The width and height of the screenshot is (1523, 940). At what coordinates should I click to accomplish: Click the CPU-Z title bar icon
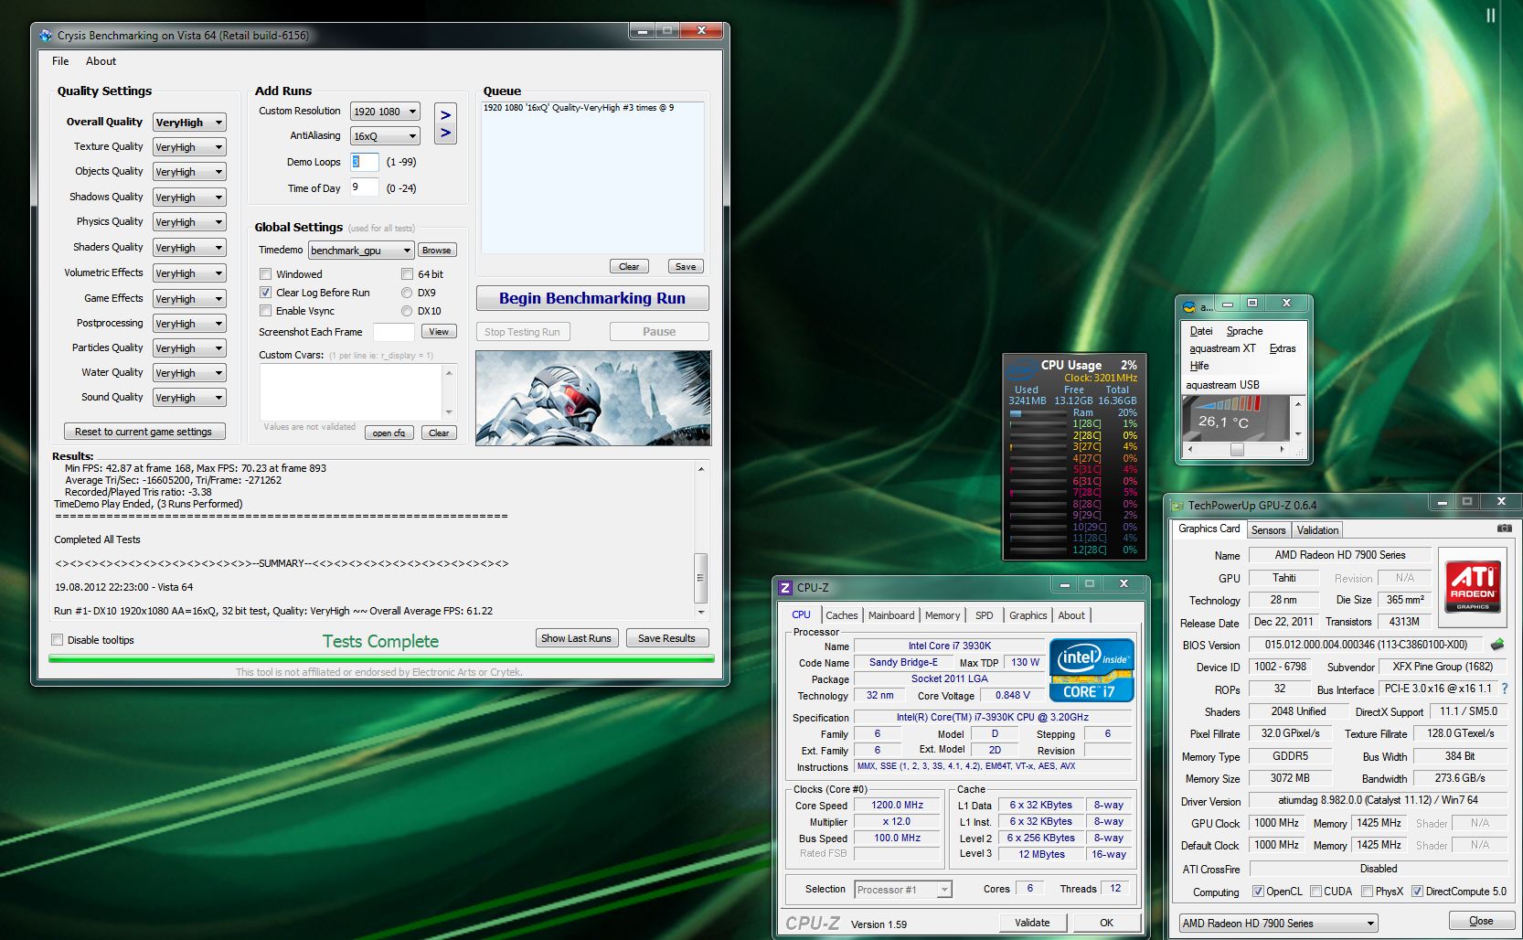[785, 588]
